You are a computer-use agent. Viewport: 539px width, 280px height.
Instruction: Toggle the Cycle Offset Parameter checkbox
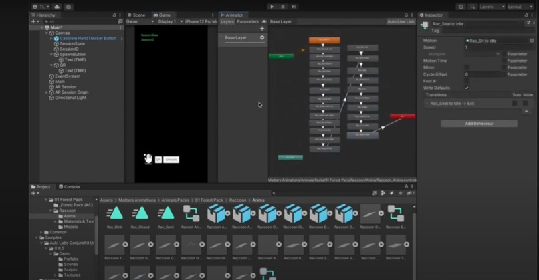[504, 74]
